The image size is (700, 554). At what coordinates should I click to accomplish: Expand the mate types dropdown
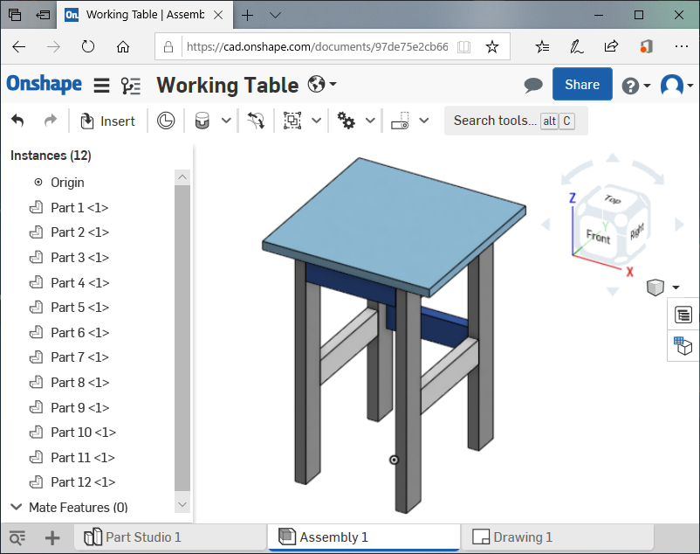(226, 121)
